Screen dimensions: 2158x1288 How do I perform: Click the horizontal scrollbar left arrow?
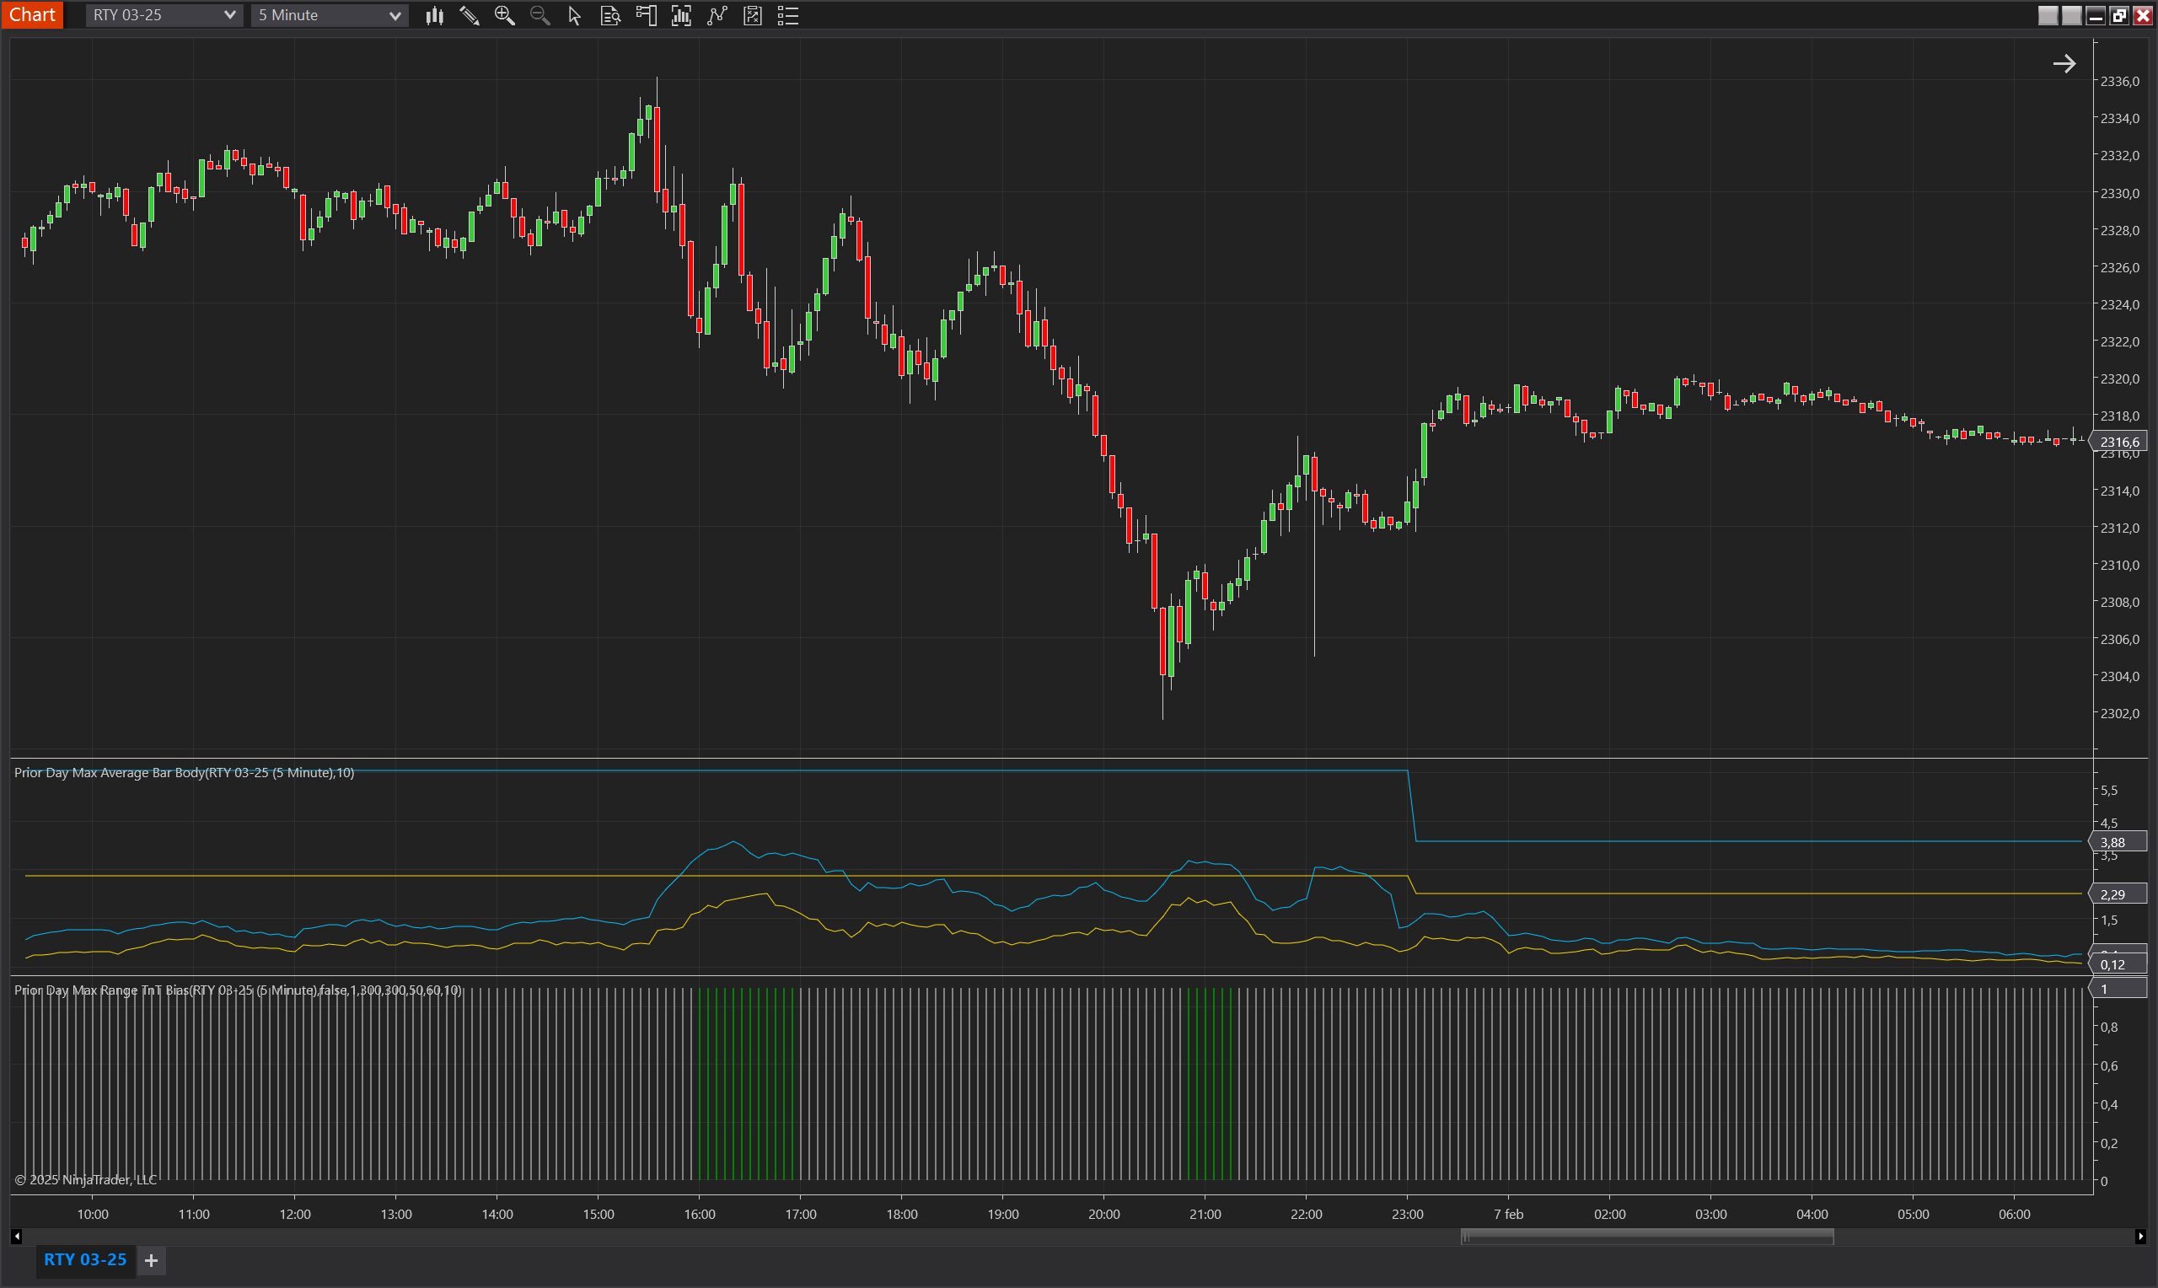17,1237
